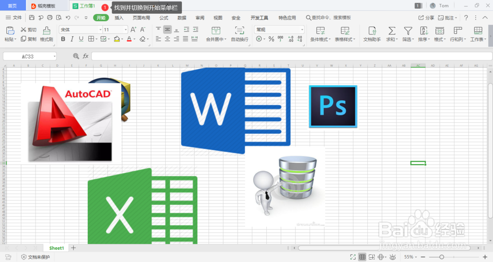Open the AC33 name box dropdown
This screenshot has height=262, width=493.
(54, 57)
